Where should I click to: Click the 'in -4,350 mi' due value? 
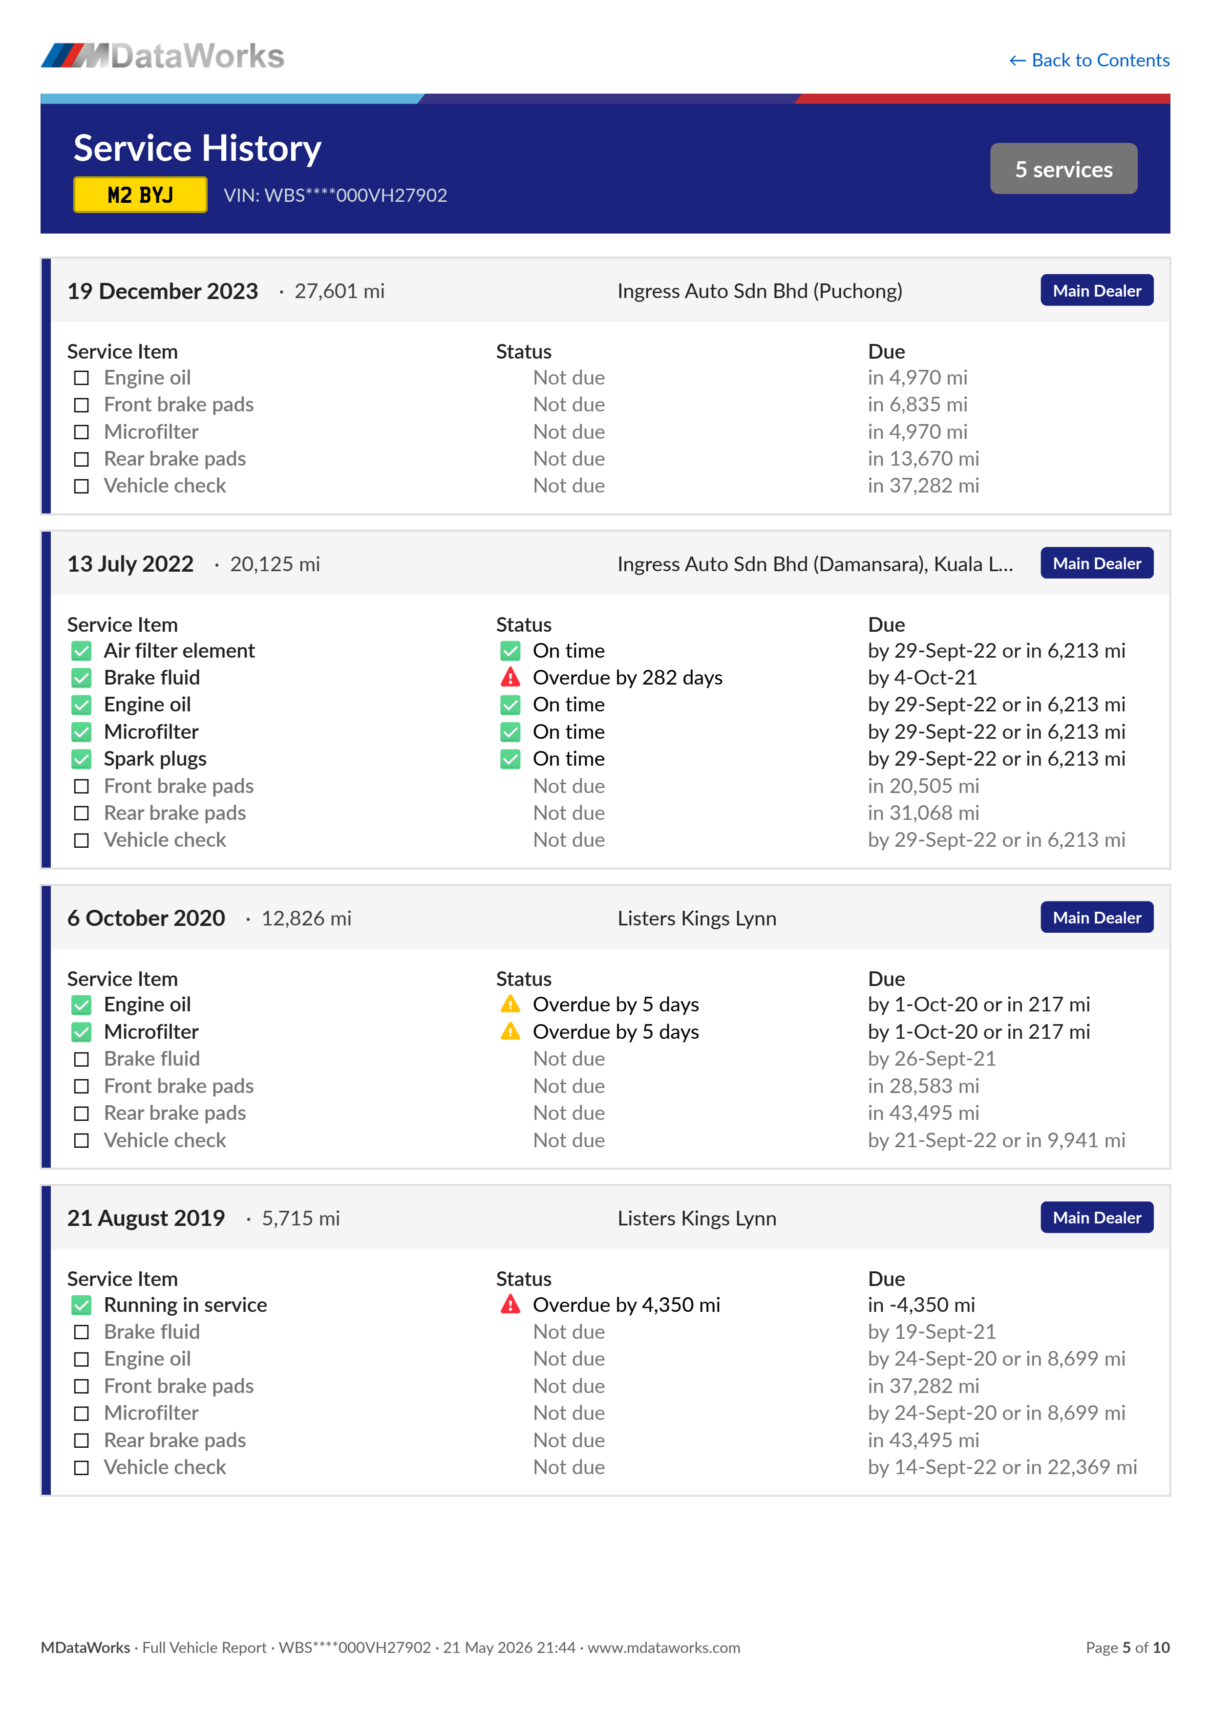[921, 1305]
